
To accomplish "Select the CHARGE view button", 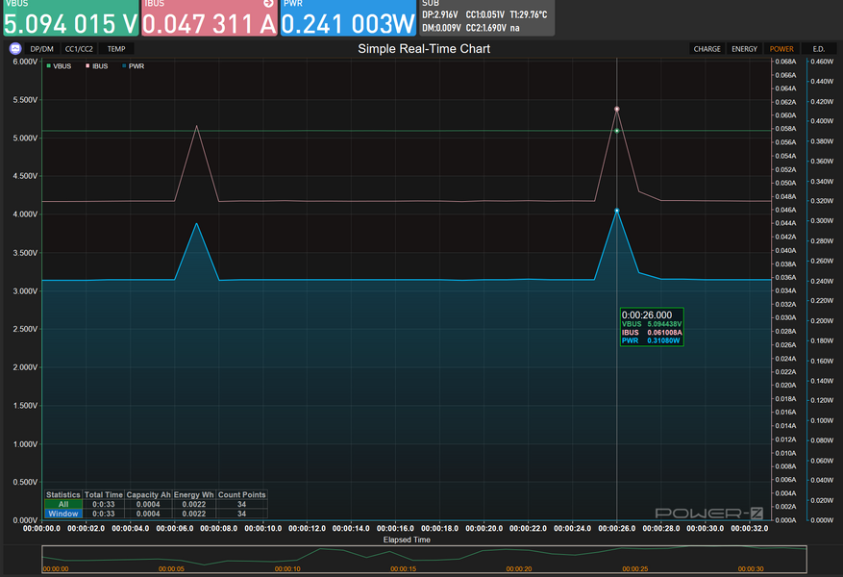I will coord(707,48).
